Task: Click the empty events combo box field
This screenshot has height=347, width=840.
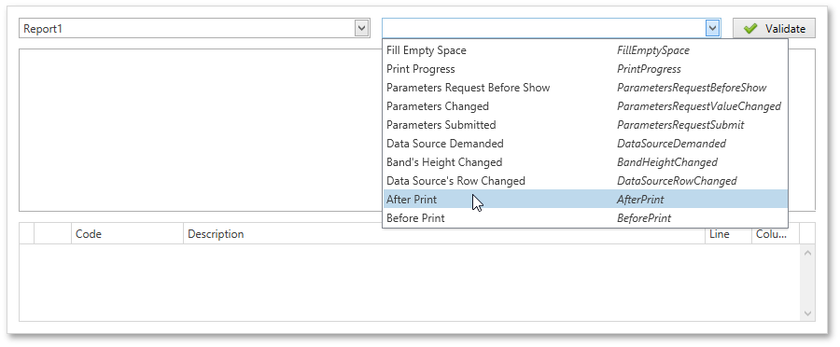Action: click(552, 28)
